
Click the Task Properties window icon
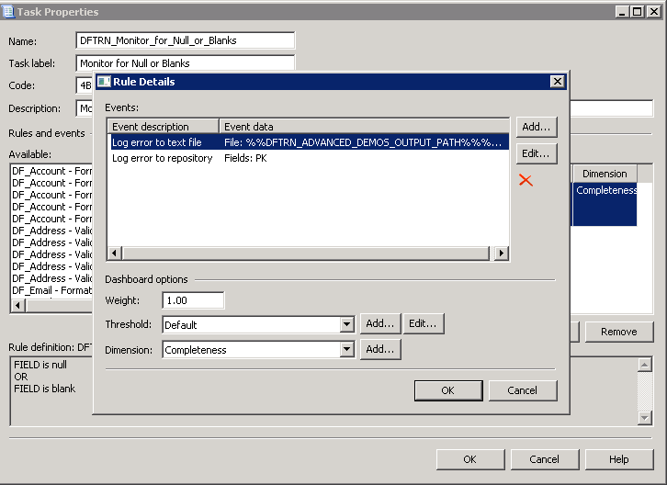click(8, 12)
